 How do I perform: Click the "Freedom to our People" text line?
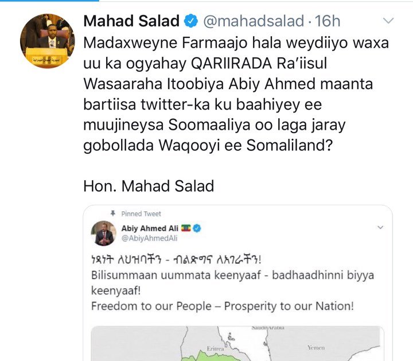click(x=222, y=306)
